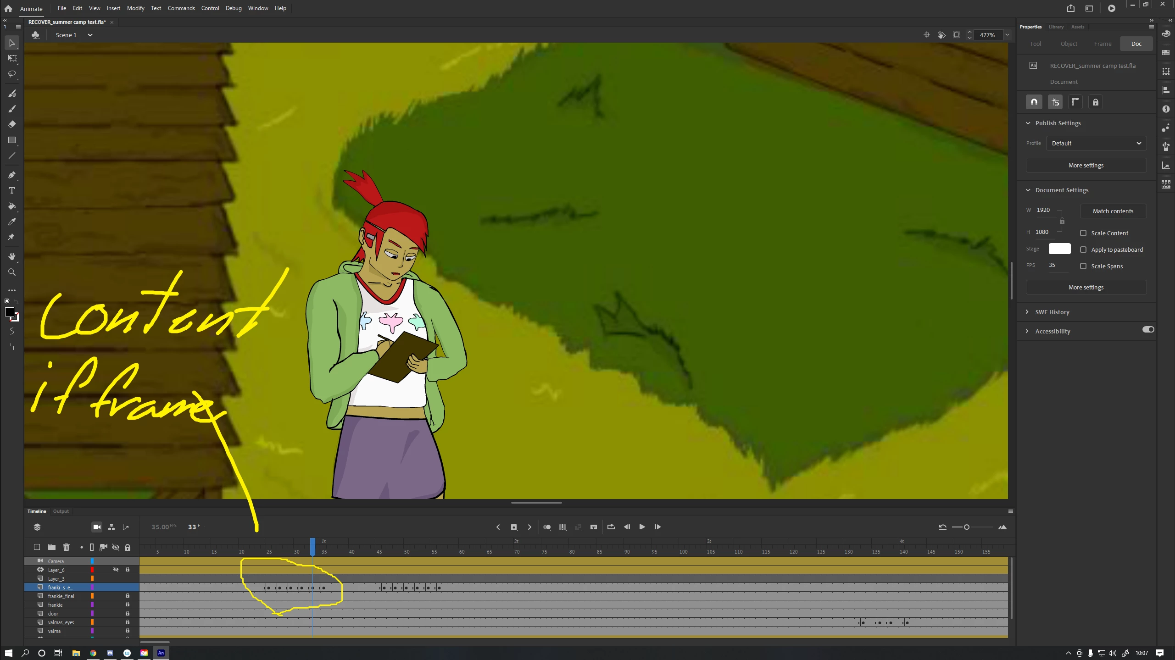Select the Free Transform tool

click(12, 58)
